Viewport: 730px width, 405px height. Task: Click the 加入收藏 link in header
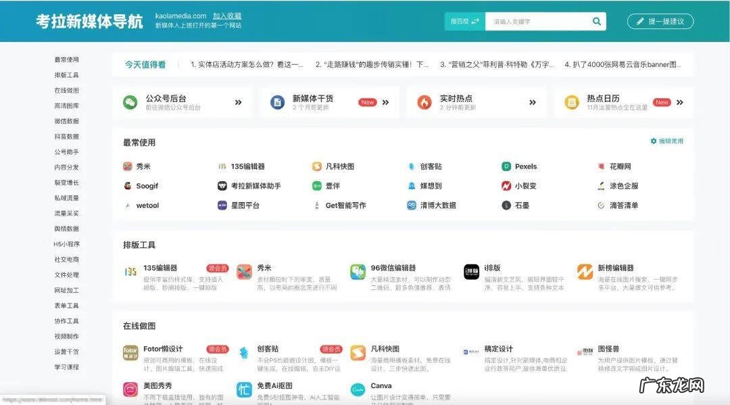coord(226,16)
